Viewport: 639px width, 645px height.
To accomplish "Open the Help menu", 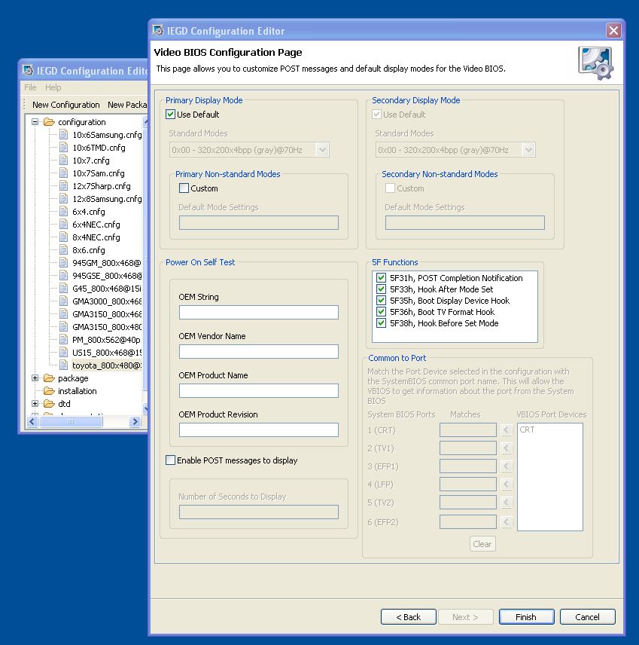I will pyautogui.click(x=53, y=87).
